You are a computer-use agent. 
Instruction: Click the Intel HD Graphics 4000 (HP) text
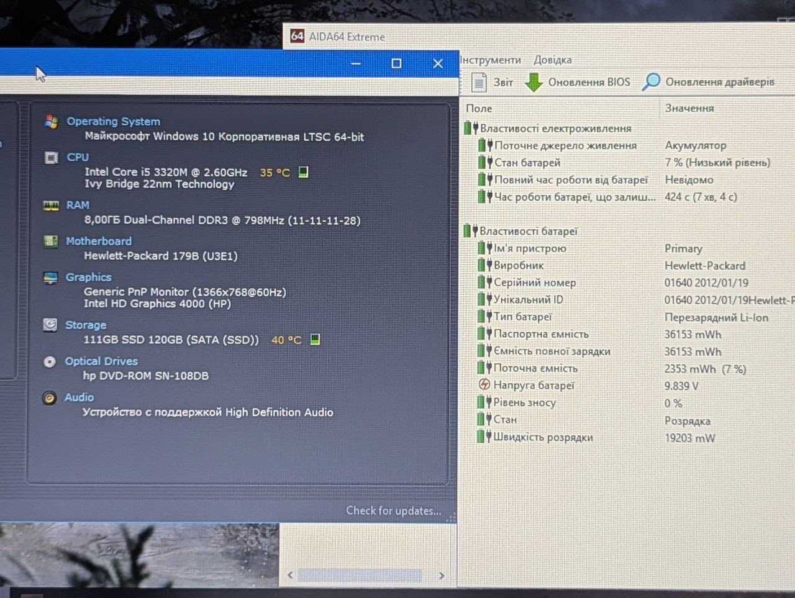click(157, 304)
